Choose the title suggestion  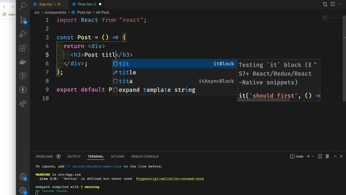(174, 73)
